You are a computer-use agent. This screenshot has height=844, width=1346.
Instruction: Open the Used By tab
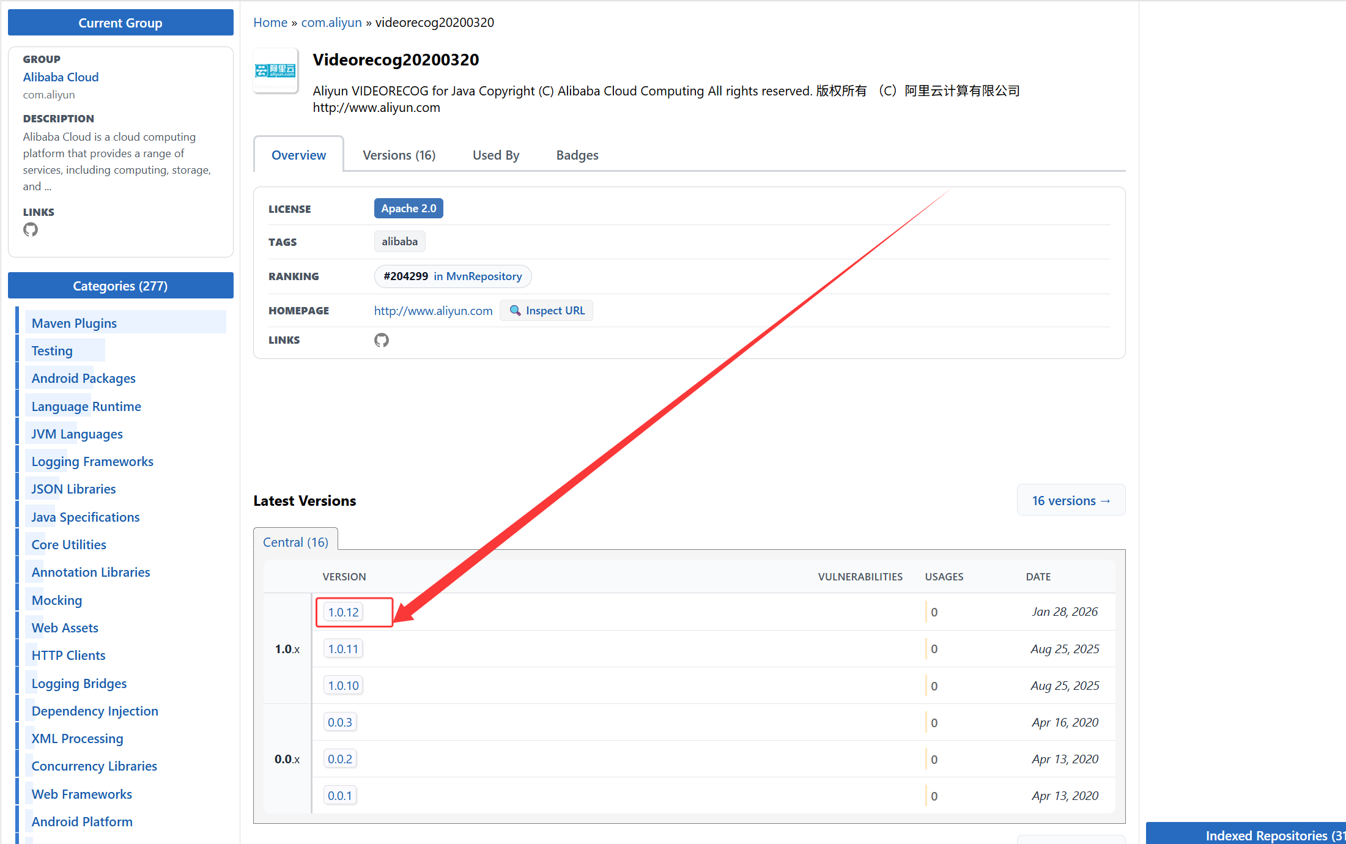[496, 155]
